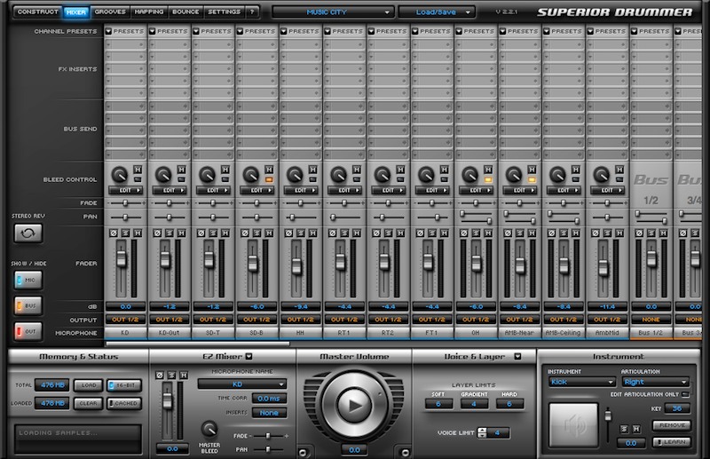Screen dimensions: 710x459
Task: Click the Instrument panel mute M icon
Action: point(636,429)
